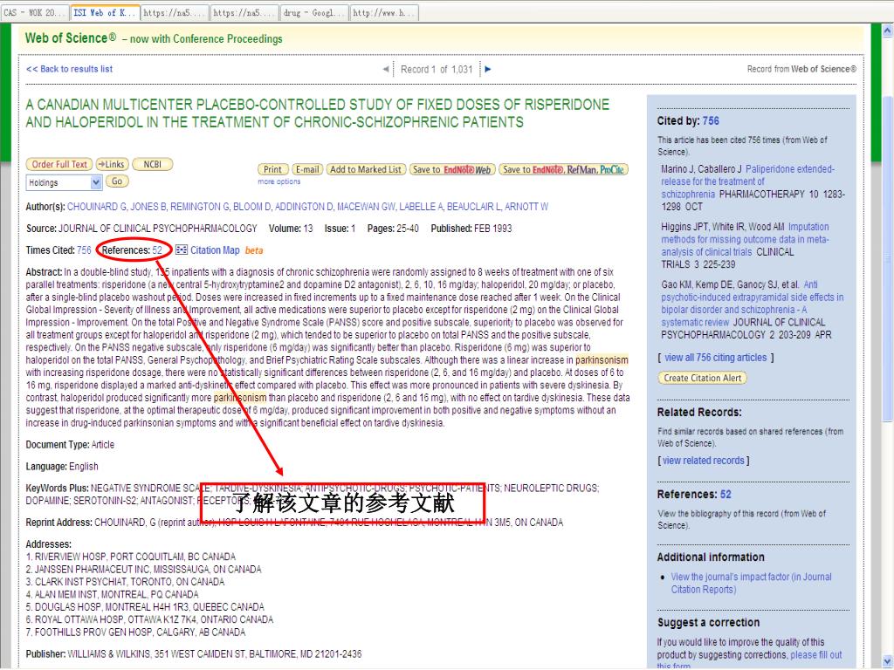Click Document Type: Article text

[70, 444]
